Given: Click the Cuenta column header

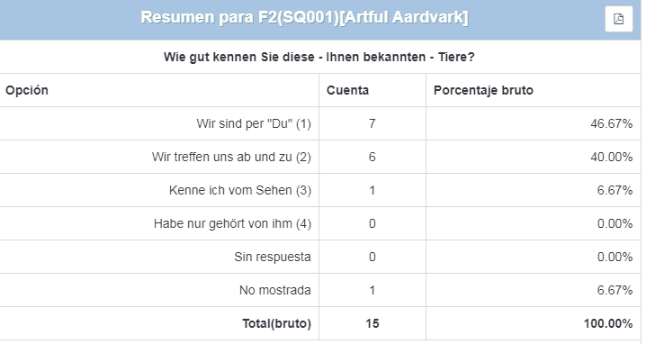Looking at the screenshot, I should tap(347, 90).
